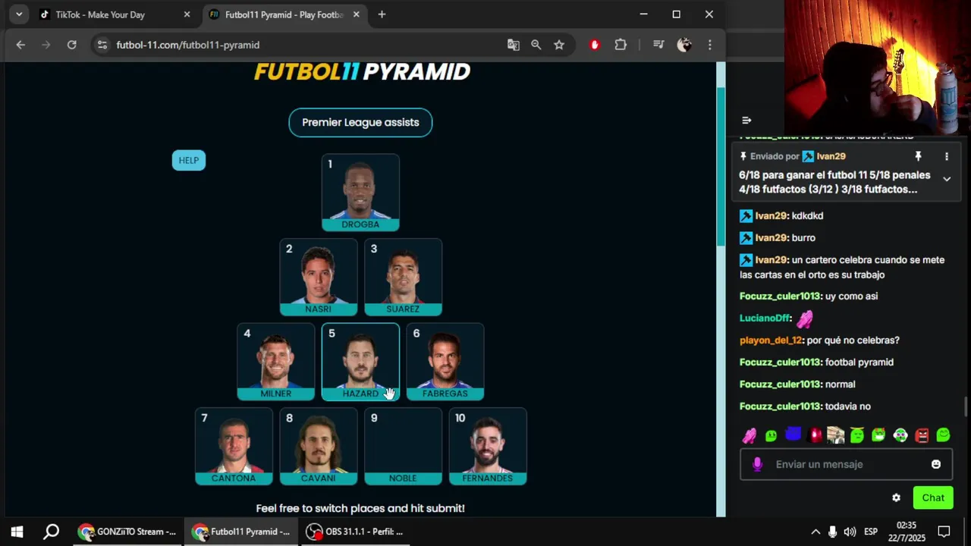Open the site information icon in address bar

[102, 45]
